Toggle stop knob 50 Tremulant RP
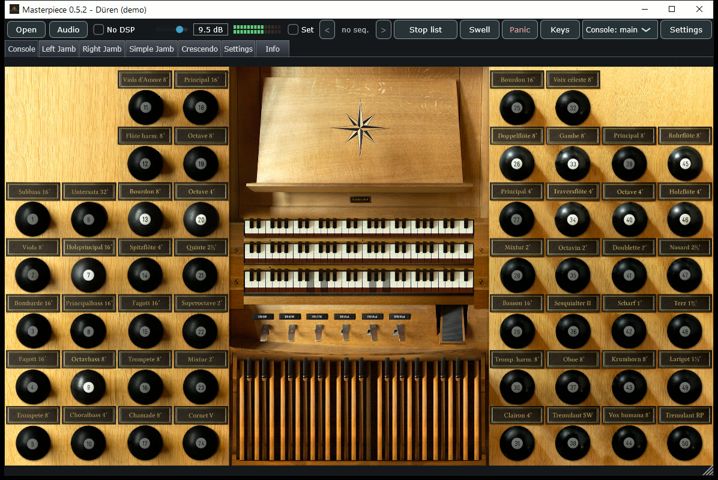Screen dimensions: 718x480 click(685, 443)
